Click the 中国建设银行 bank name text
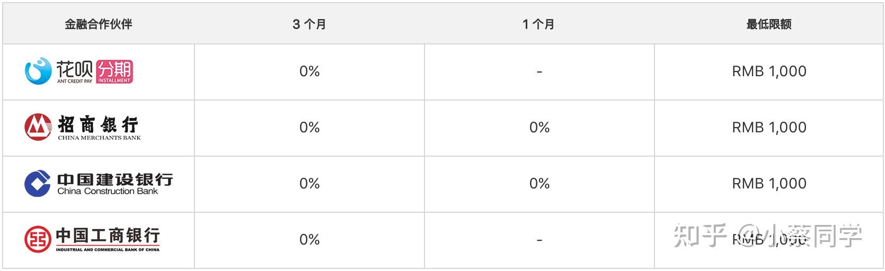885x271 pixels. tap(115, 179)
